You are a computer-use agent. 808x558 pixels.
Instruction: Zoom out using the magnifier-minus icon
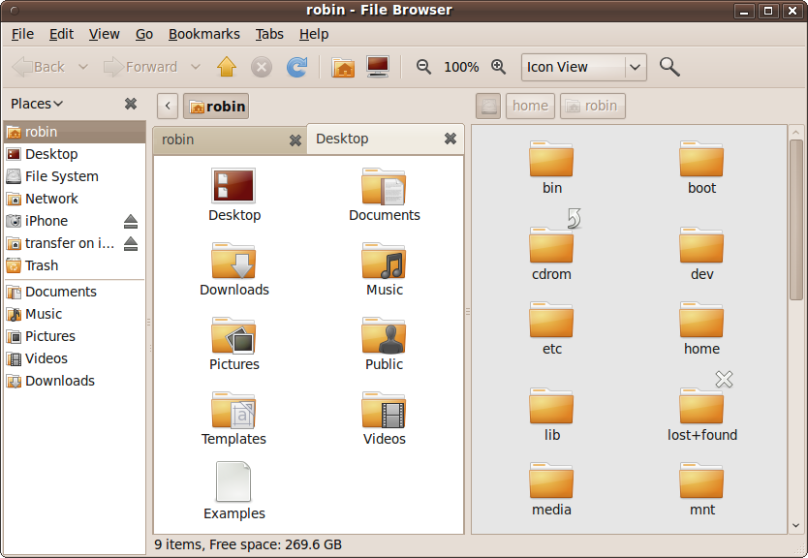[423, 67]
